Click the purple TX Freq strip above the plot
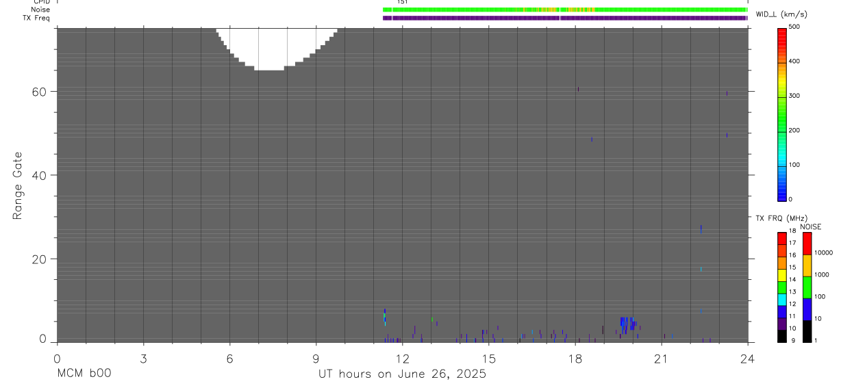 pos(565,18)
